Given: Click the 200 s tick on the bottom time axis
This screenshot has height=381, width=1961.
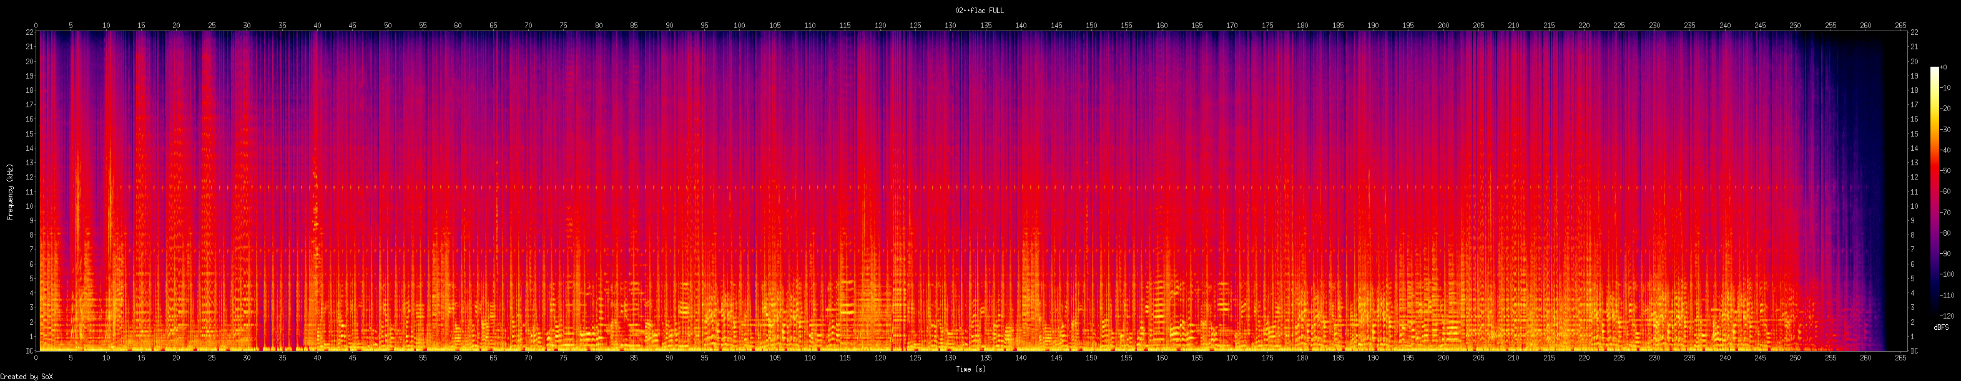Looking at the screenshot, I should tap(1443, 357).
